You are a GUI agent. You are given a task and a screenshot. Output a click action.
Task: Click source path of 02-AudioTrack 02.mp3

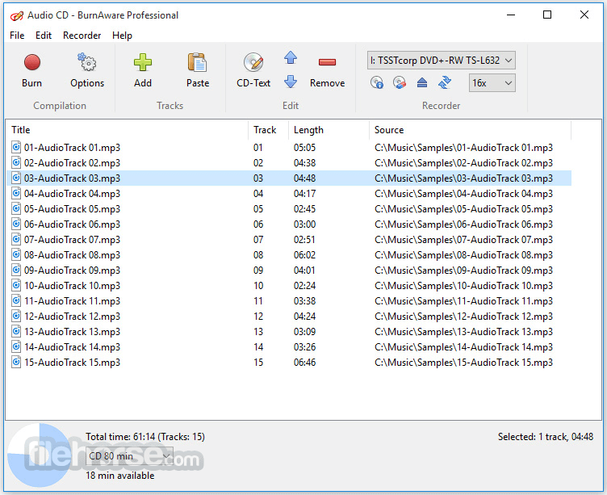(x=463, y=162)
